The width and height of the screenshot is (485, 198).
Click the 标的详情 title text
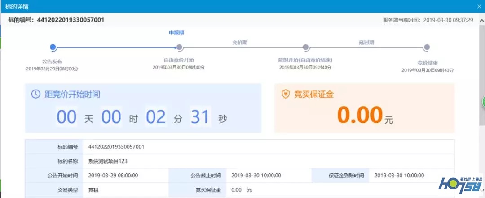click(17, 6)
